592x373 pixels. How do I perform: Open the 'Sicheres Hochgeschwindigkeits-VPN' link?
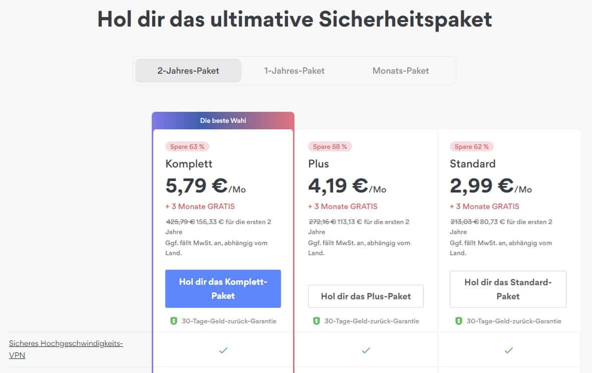(66, 349)
